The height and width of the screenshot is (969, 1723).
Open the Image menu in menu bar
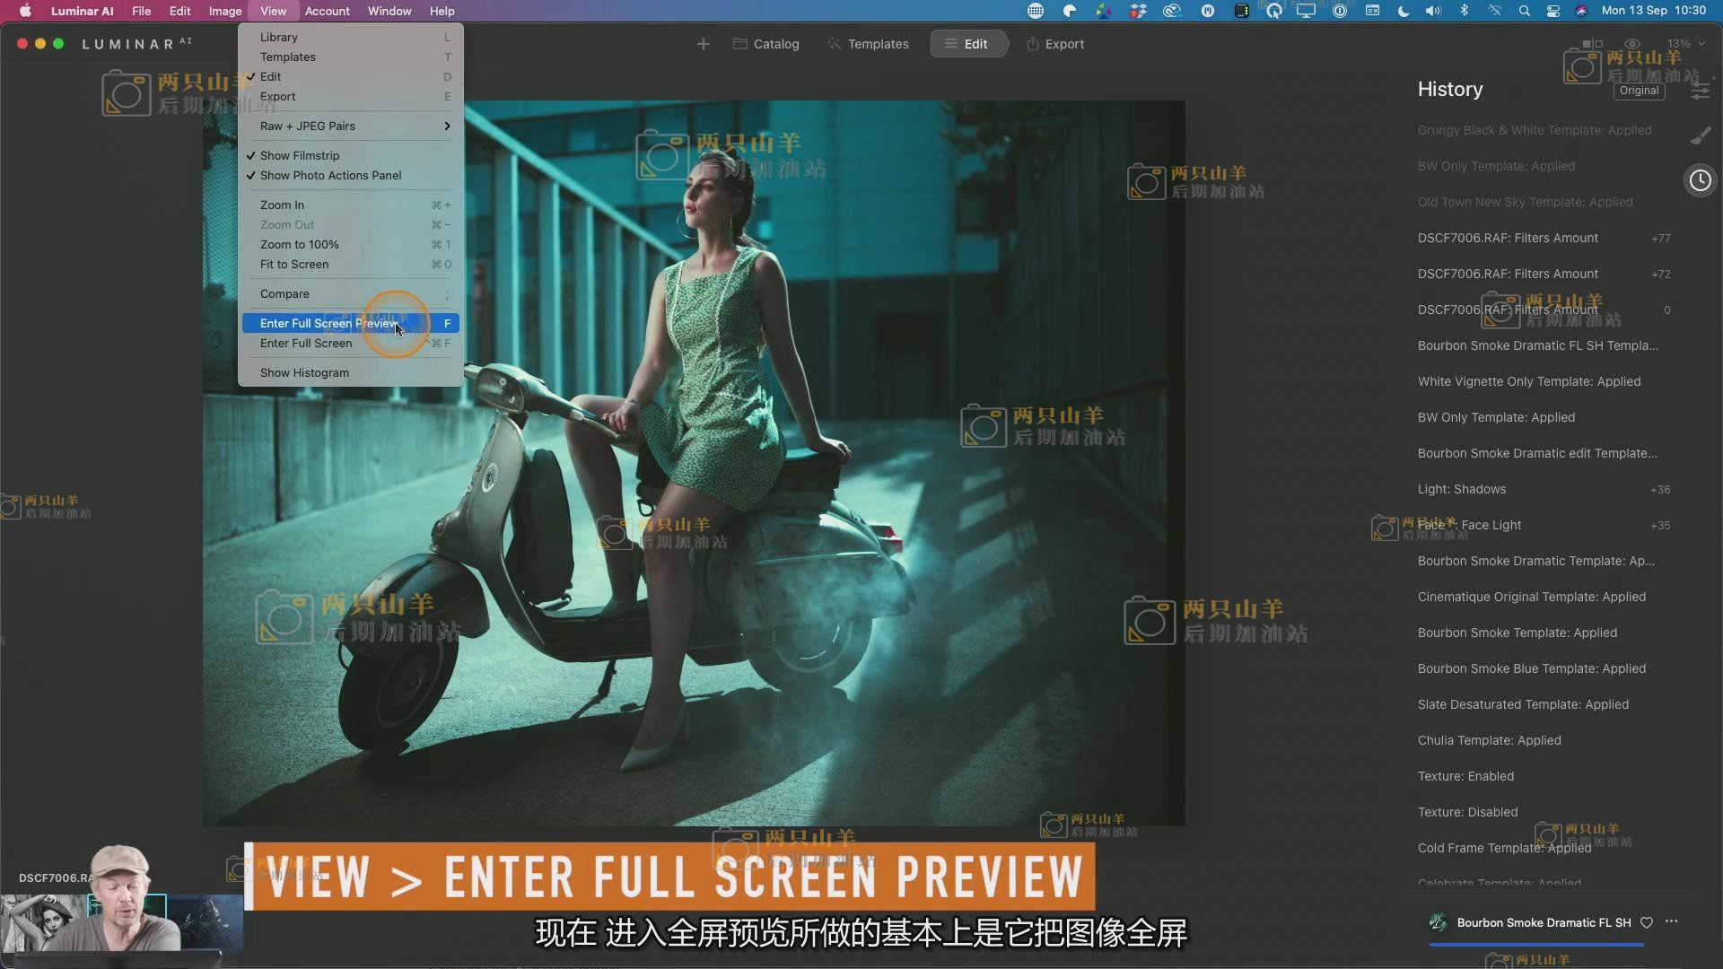tap(224, 11)
